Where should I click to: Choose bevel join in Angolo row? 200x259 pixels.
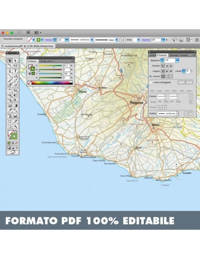coord(171,71)
